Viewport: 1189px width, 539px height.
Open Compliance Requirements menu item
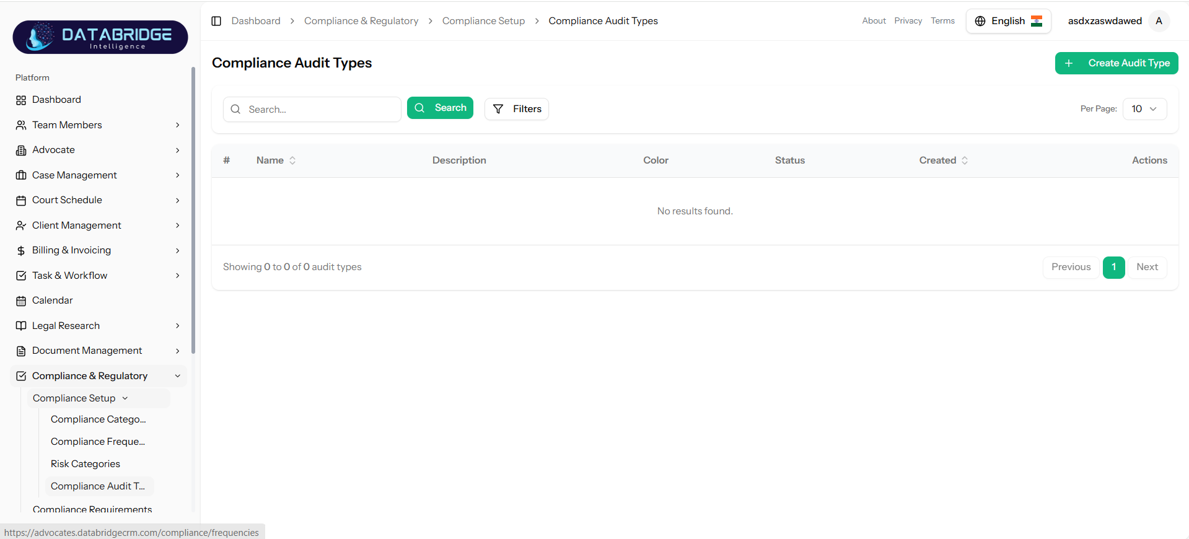(x=92, y=509)
